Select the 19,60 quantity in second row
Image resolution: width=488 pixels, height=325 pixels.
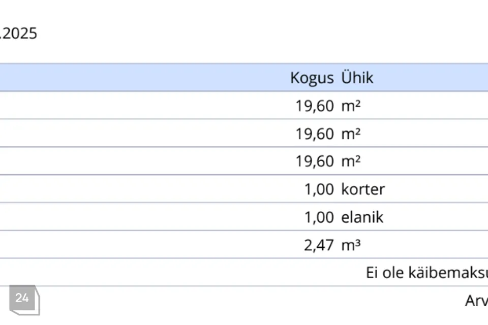click(315, 134)
